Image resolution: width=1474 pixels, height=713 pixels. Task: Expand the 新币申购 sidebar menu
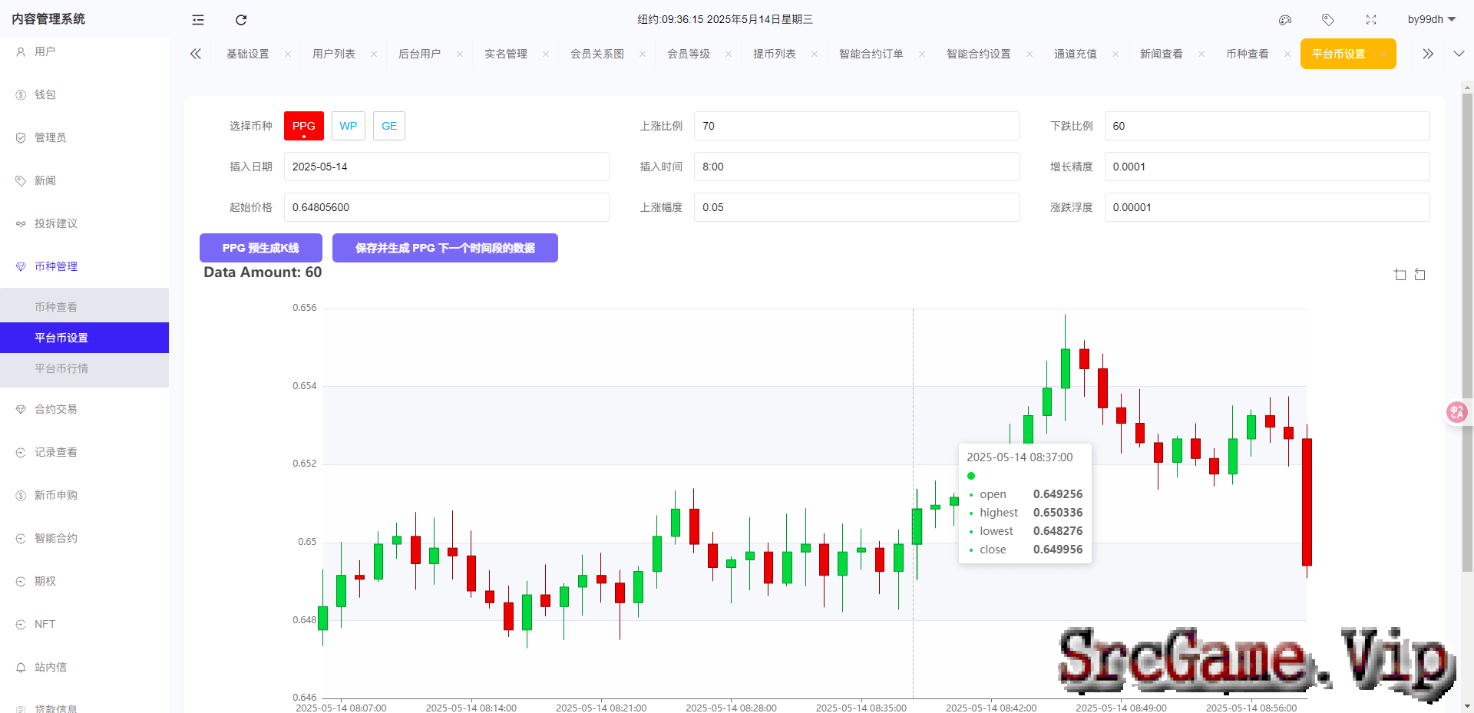(84, 495)
